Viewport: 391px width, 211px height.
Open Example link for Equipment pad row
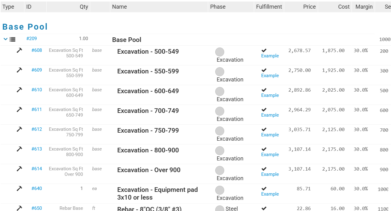tap(270, 194)
